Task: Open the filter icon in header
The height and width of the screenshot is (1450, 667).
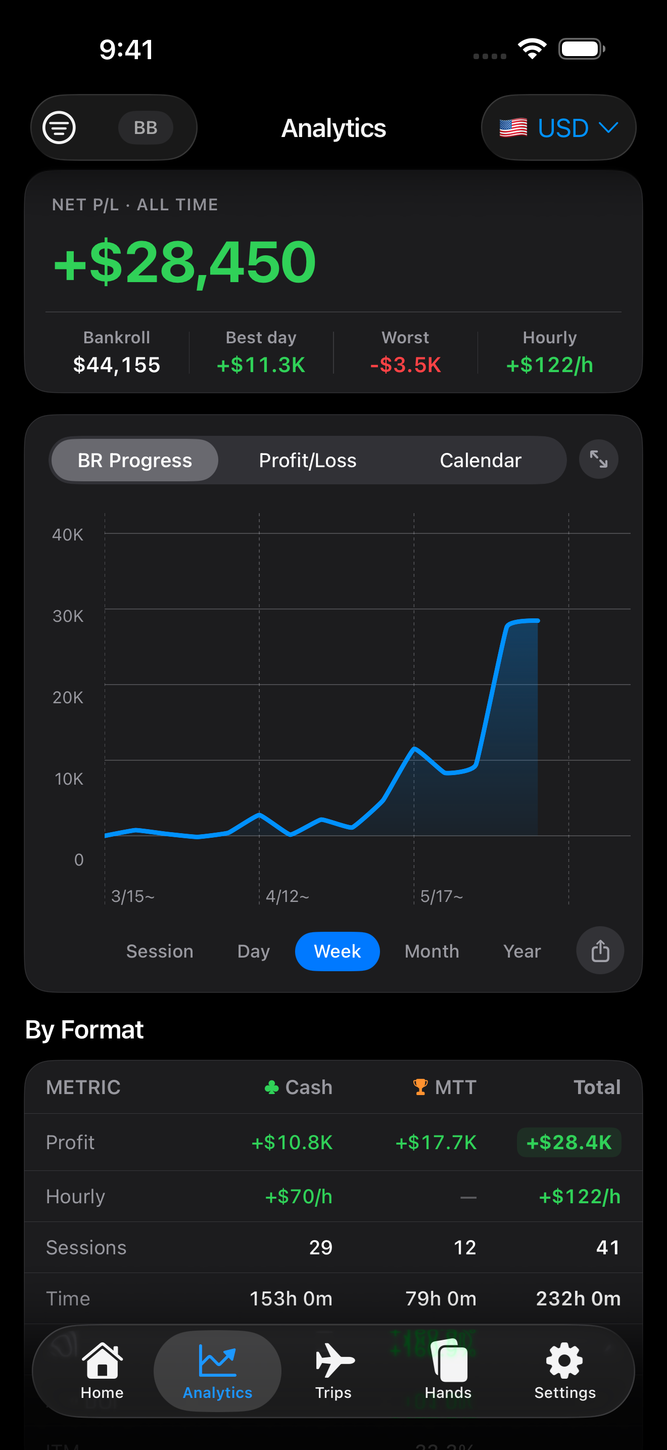Action: (x=59, y=128)
